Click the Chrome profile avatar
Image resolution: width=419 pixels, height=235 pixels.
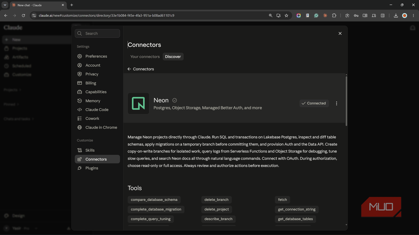pyautogui.click(x=404, y=16)
